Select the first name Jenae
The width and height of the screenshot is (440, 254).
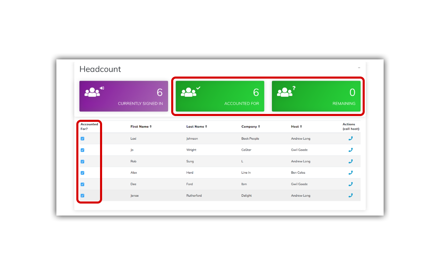click(x=135, y=196)
